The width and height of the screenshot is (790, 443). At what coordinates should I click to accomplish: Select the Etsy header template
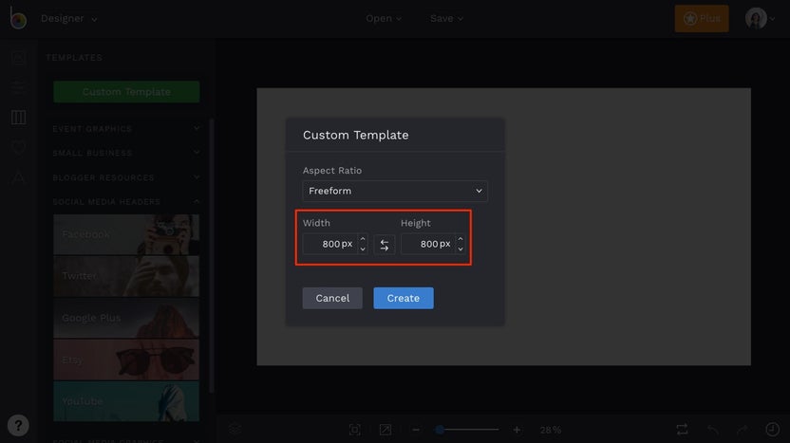tap(126, 360)
